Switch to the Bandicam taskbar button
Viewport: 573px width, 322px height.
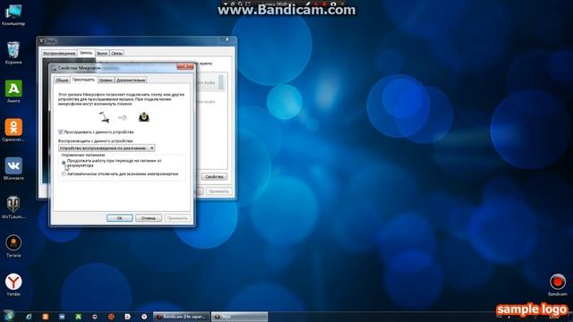(x=181, y=317)
